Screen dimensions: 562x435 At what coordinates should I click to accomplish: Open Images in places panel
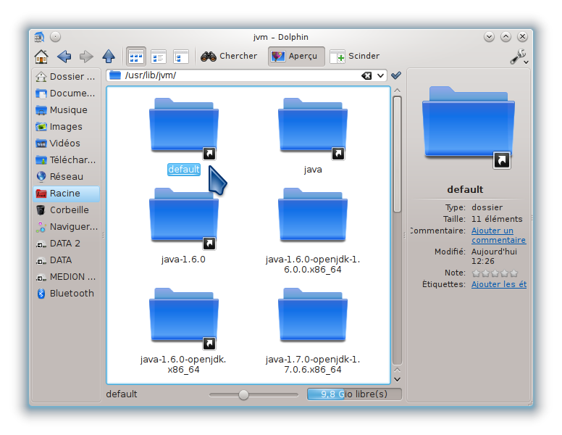(67, 127)
